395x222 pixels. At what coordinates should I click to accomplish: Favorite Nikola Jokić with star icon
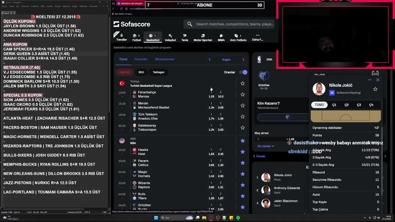(375, 89)
